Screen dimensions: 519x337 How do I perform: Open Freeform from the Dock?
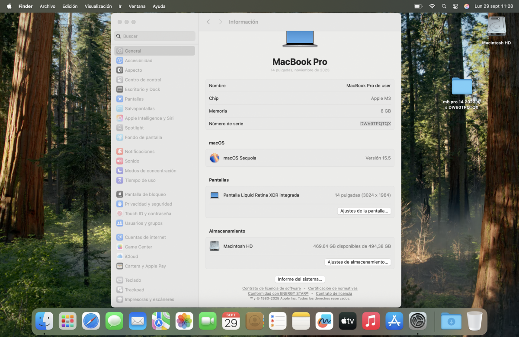tap(324, 321)
